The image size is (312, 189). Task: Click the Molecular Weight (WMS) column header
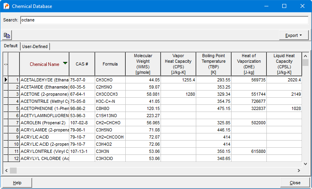(x=143, y=64)
